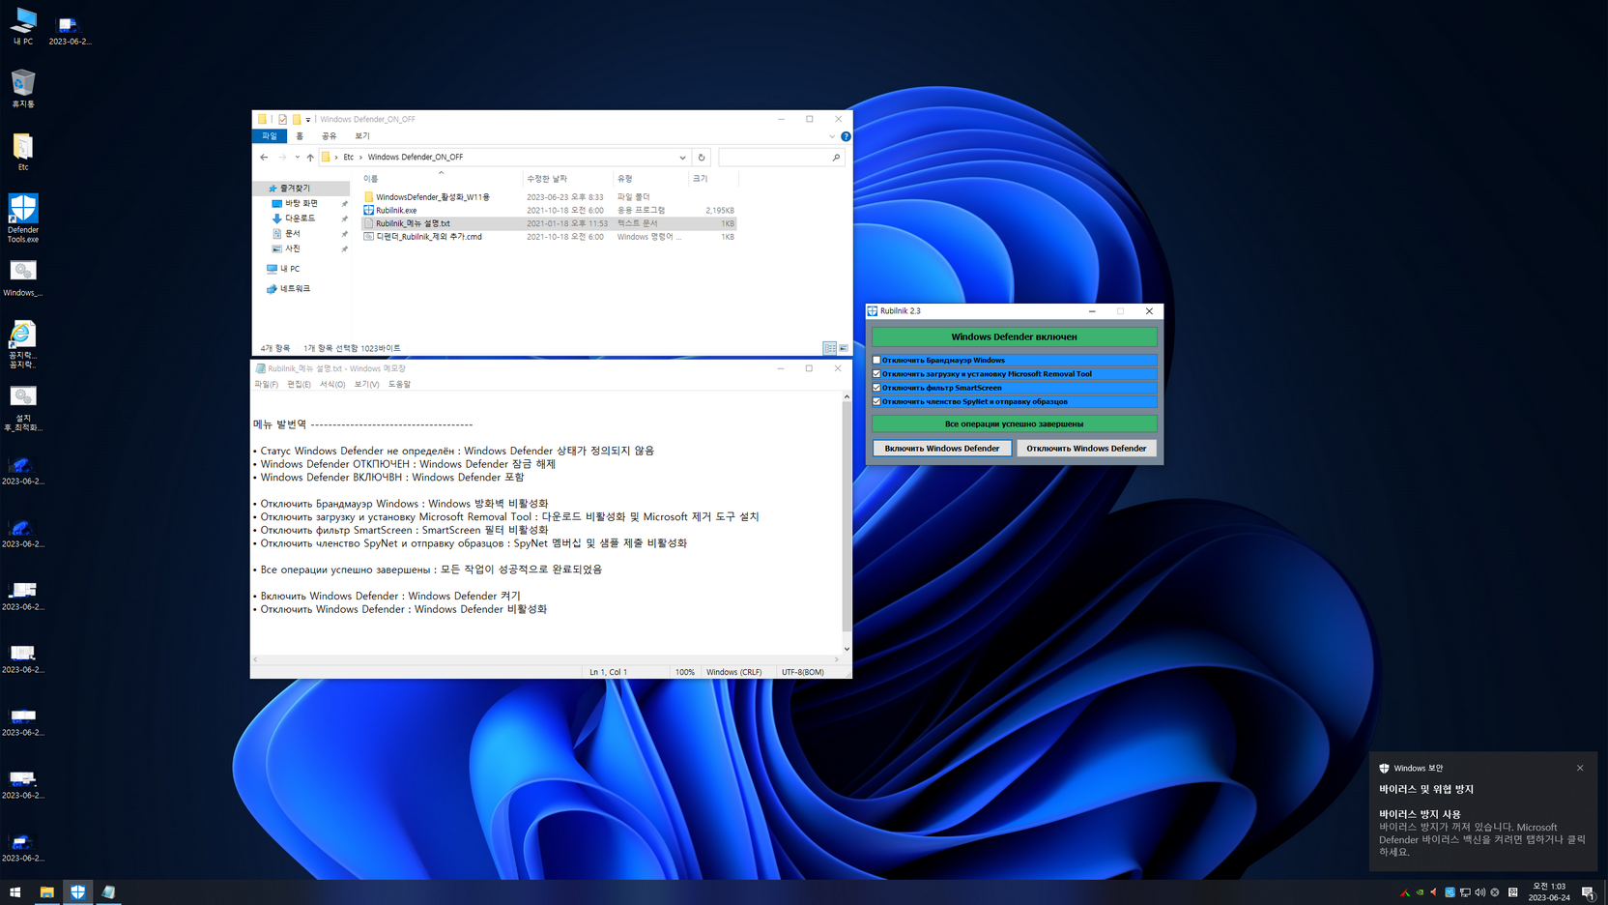The image size is (1608, 905).
Task: Open 보기(V) menu in Notepad
Action: pyautogui.click(x=366, y=385)
